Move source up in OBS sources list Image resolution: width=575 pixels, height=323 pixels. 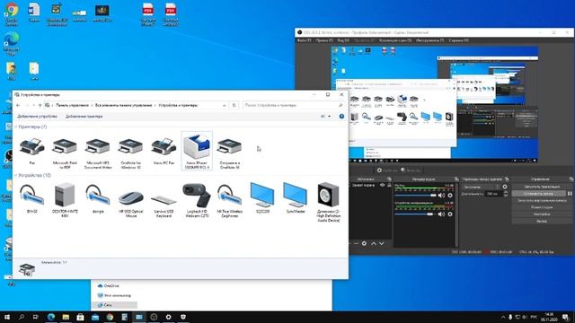374,243
